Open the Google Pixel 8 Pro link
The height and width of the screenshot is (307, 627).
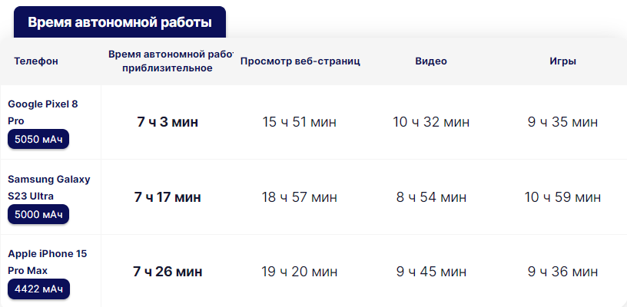[43, 112]
